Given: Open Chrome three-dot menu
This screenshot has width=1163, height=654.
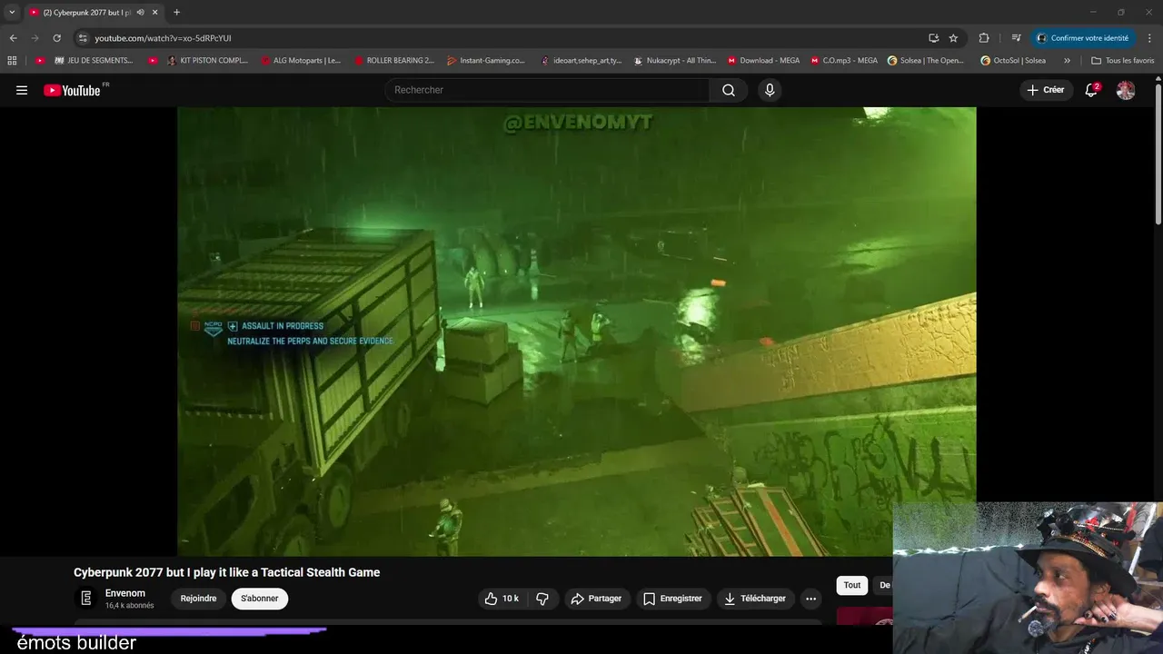Looking at the screenshot, I should click(x=1150, y=38).
